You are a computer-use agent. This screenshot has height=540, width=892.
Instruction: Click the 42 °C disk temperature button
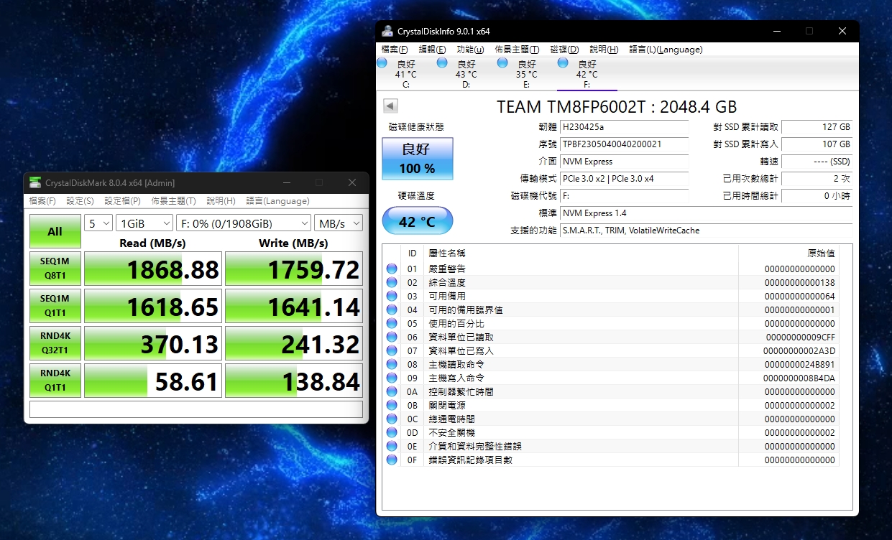coord(418,221)
